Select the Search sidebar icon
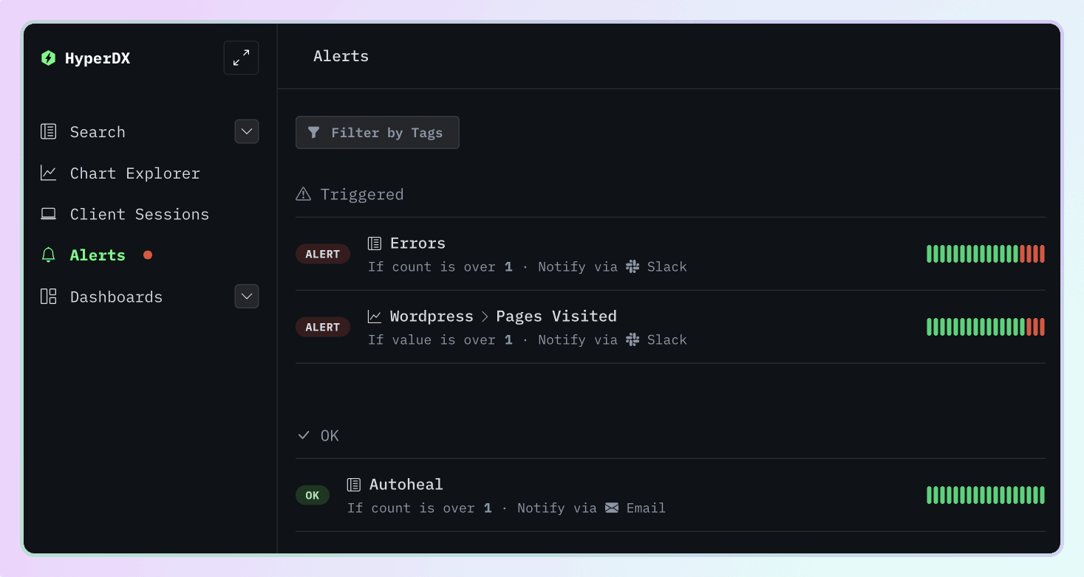The image size is (1084, 577). (x=48, y=131)
